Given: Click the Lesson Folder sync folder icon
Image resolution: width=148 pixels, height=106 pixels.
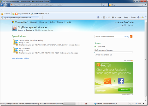Looking at the screenshot, I should pos(15,42).
